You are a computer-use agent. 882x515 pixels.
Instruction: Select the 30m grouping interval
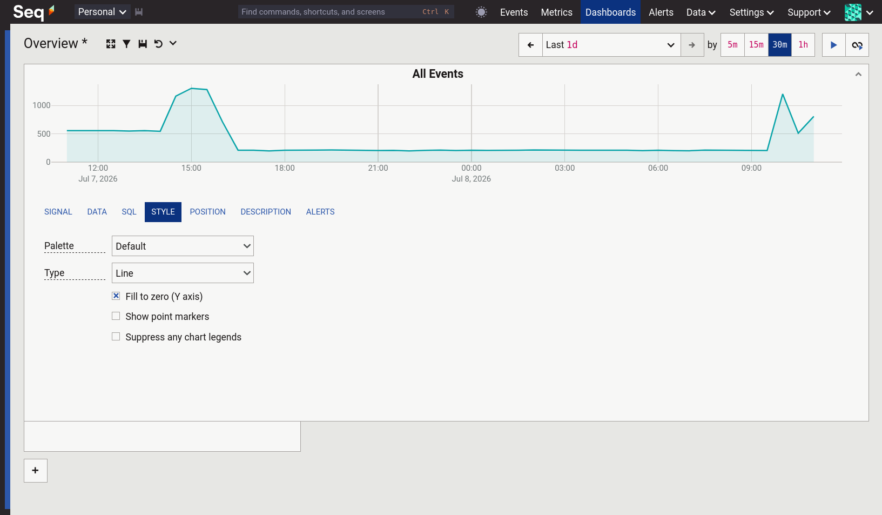click(x=780, y=45)
